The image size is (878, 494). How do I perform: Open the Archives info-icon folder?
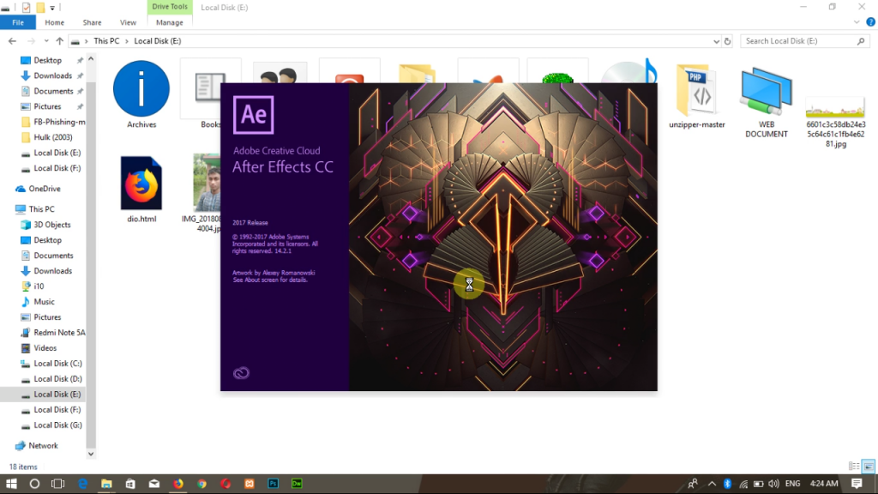pos(141,94)
